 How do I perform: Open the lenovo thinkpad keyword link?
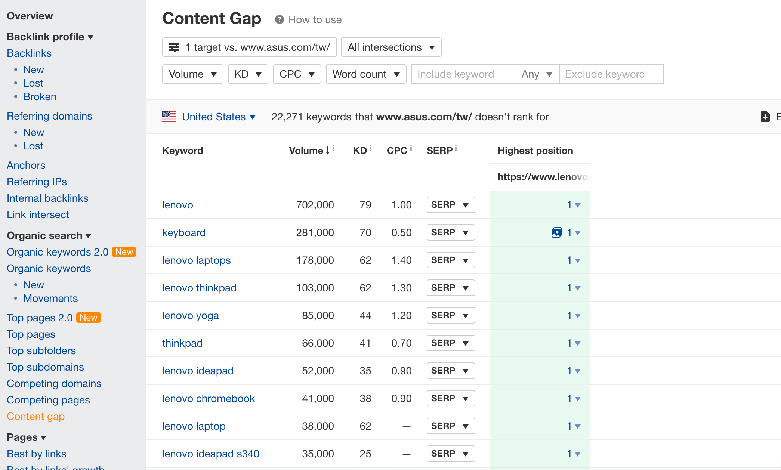[x=199, y=288]
